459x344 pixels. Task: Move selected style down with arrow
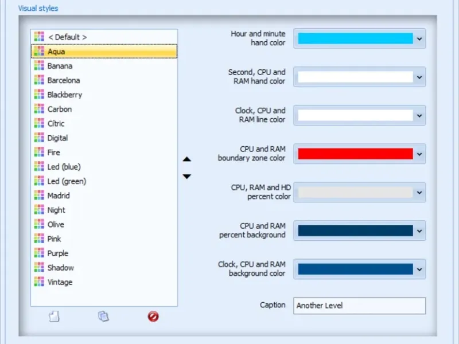pos(187,176)
